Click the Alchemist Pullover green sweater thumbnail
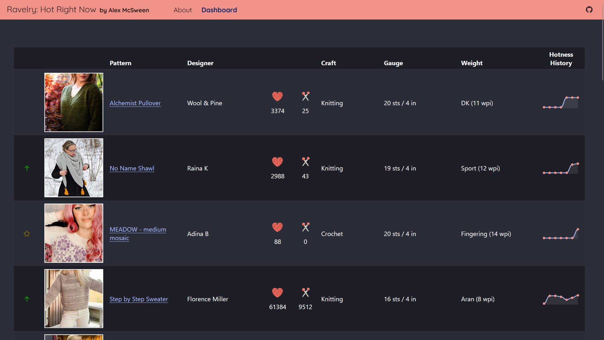The image size is (604, 340). (x=74, y=102)
